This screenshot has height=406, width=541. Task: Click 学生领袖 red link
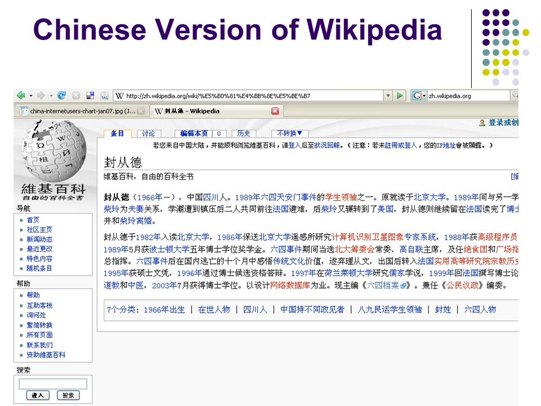pos(341,197)
